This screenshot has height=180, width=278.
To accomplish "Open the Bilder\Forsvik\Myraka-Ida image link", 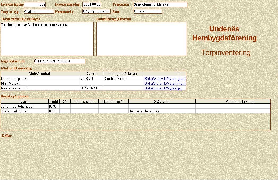I will pos(165,84).
